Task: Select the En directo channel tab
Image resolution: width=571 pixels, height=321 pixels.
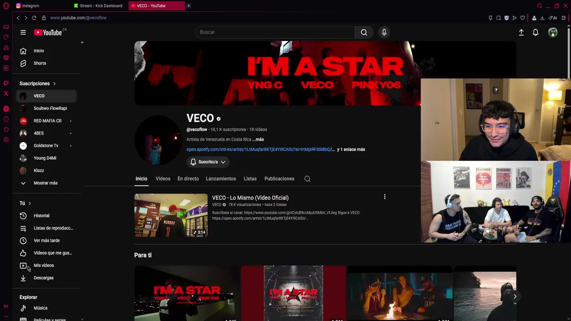Action: [x=188, y=179]
